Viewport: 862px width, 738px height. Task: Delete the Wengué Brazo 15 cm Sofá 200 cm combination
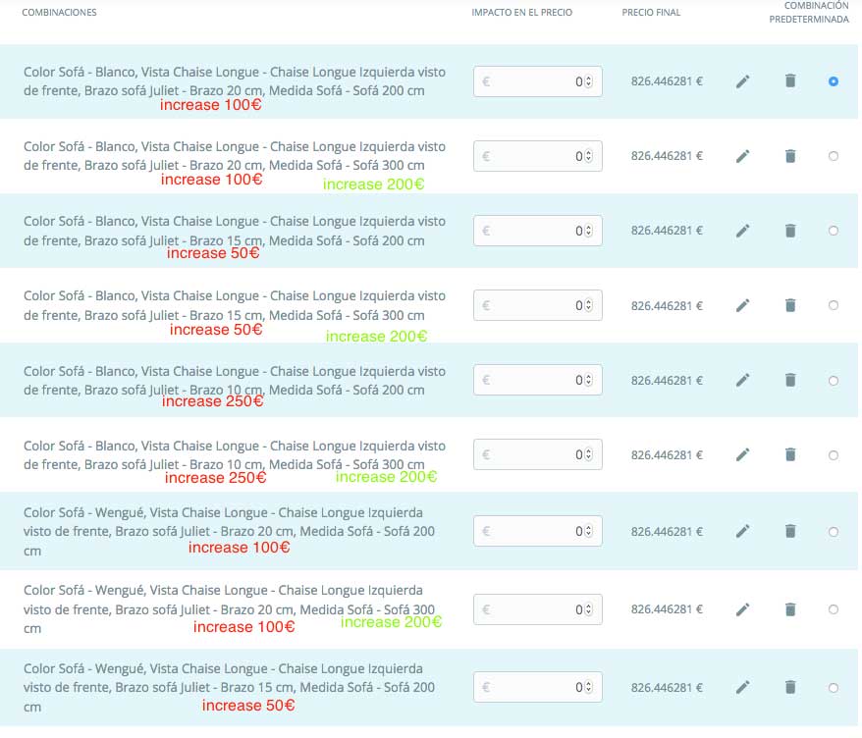point(790,687)
